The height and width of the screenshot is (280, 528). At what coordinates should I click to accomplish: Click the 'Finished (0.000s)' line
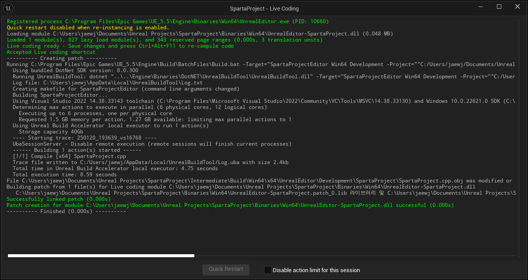pos(67,211)
